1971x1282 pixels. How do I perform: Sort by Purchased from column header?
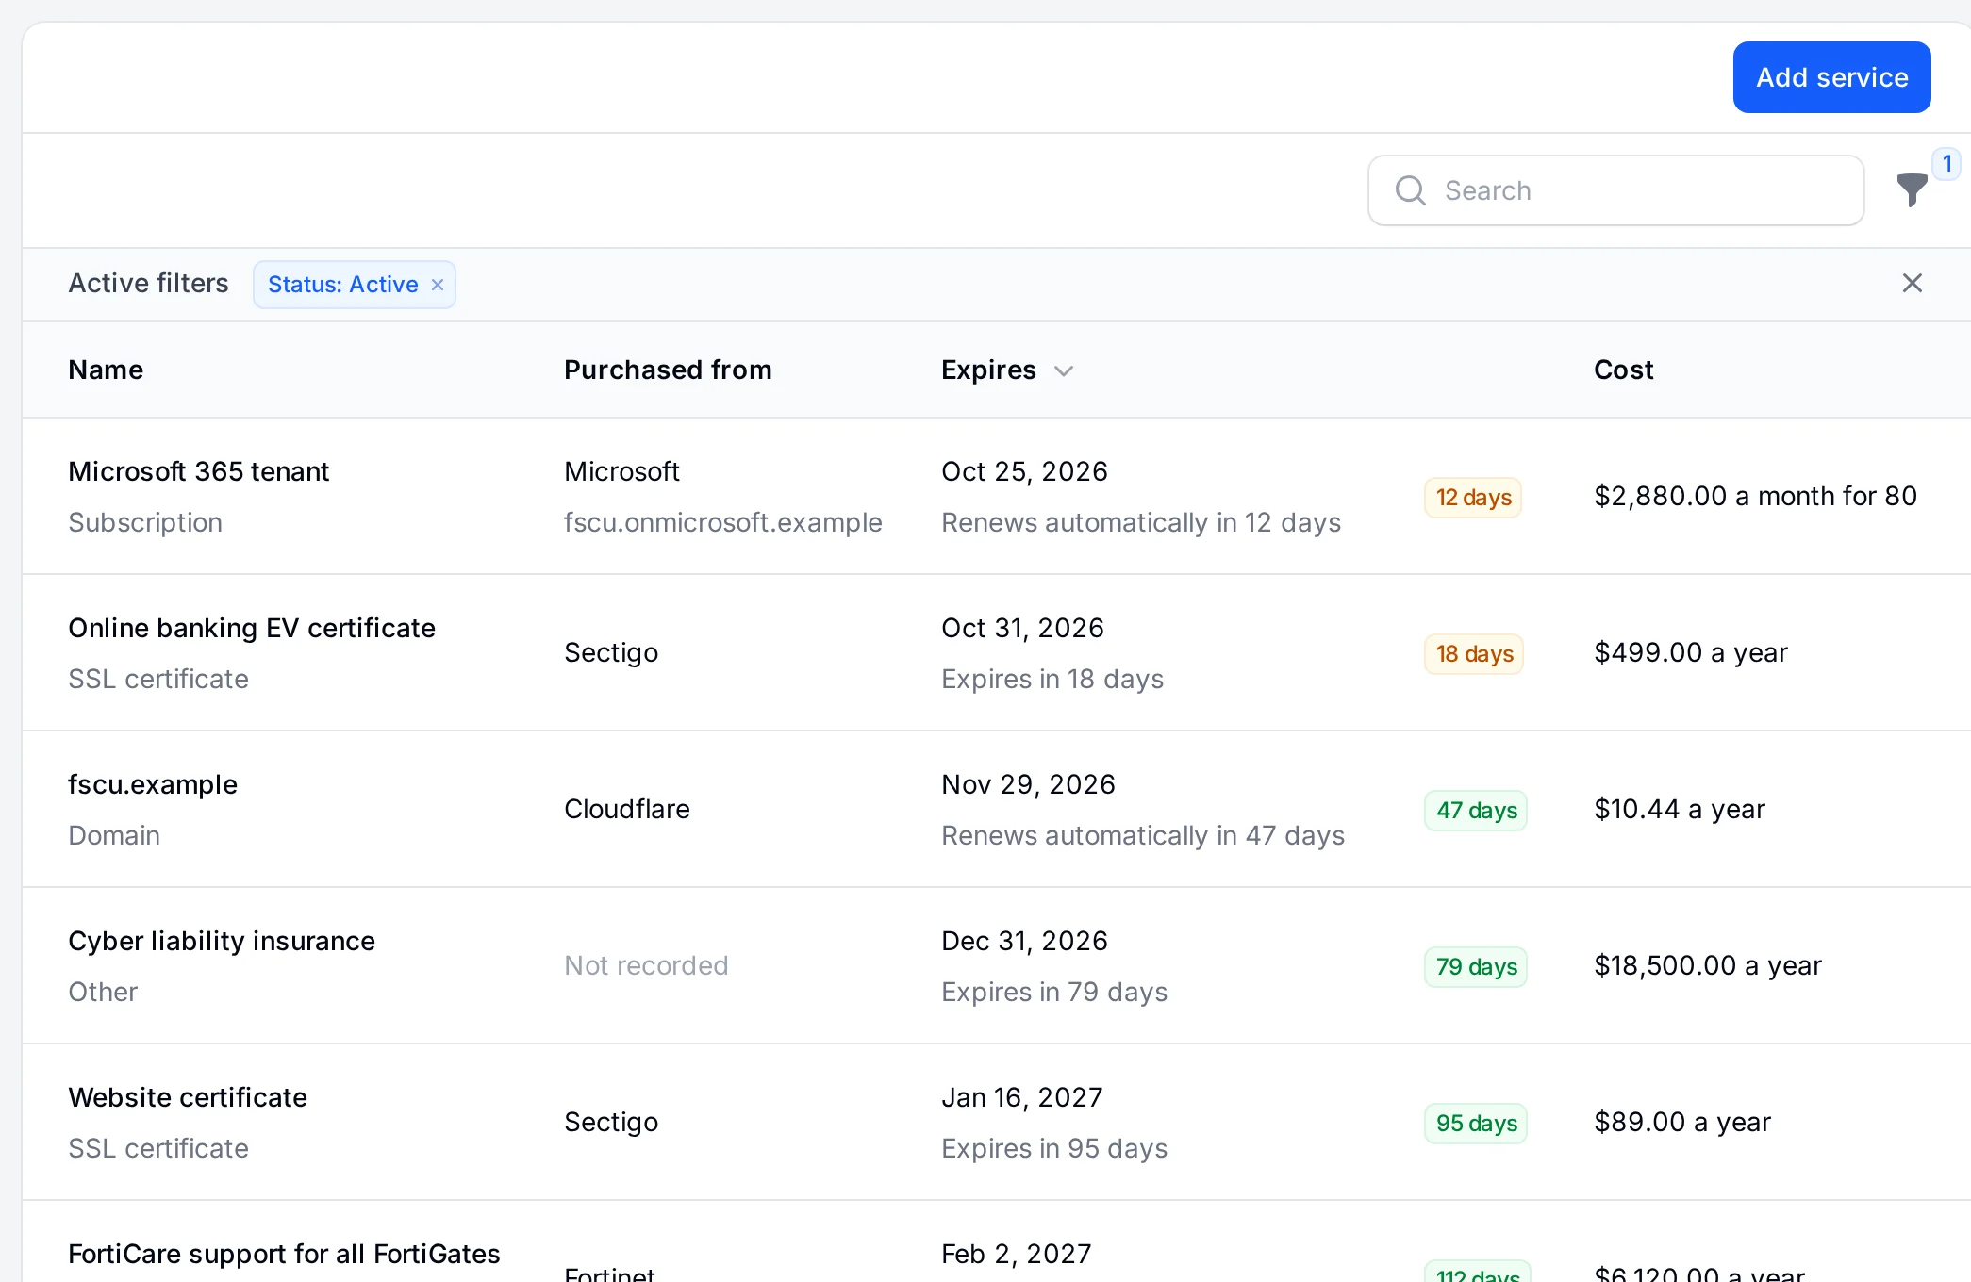coord(668,370)
